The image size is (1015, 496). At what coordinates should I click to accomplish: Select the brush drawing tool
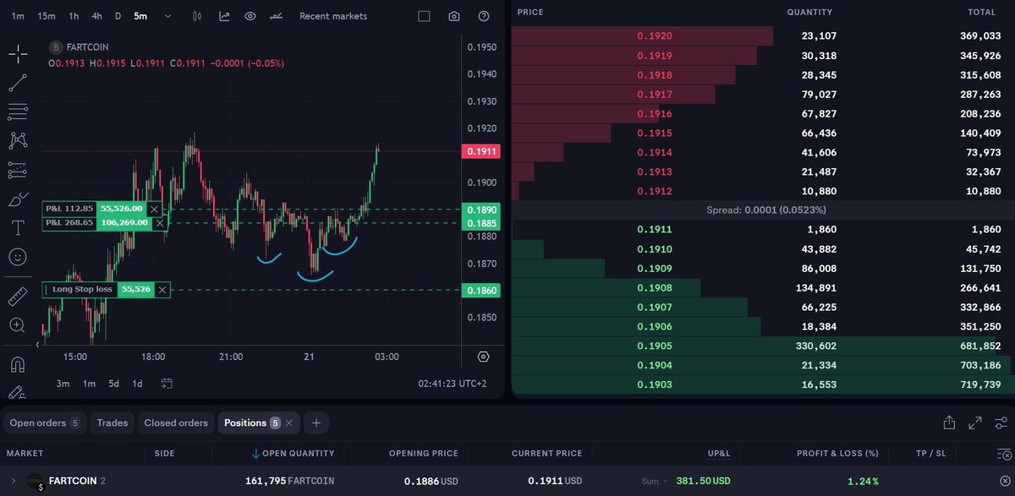18,199
